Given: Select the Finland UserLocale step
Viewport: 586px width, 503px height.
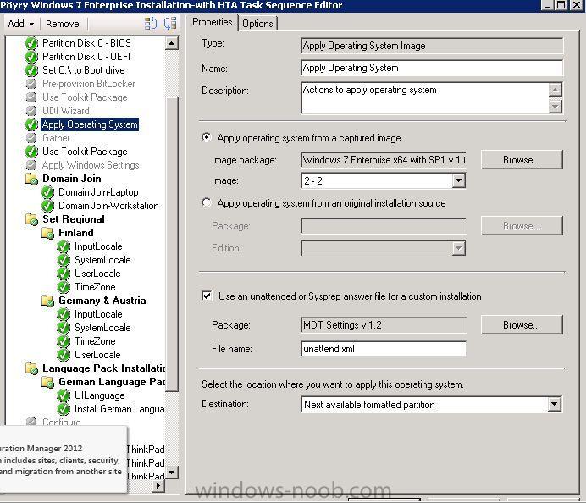Looking at the screenshot, I should pyautogui.click(x=97, y=274).
